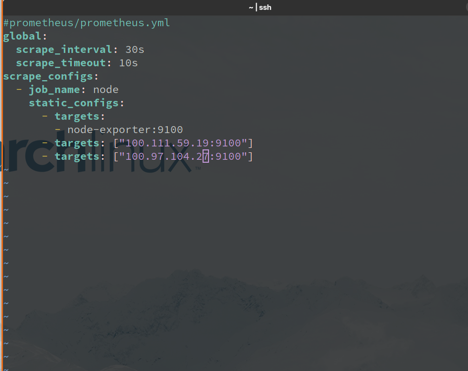468x371 pixels.
Task: Select the '30s' interval value
Action: tap(135, 49)
